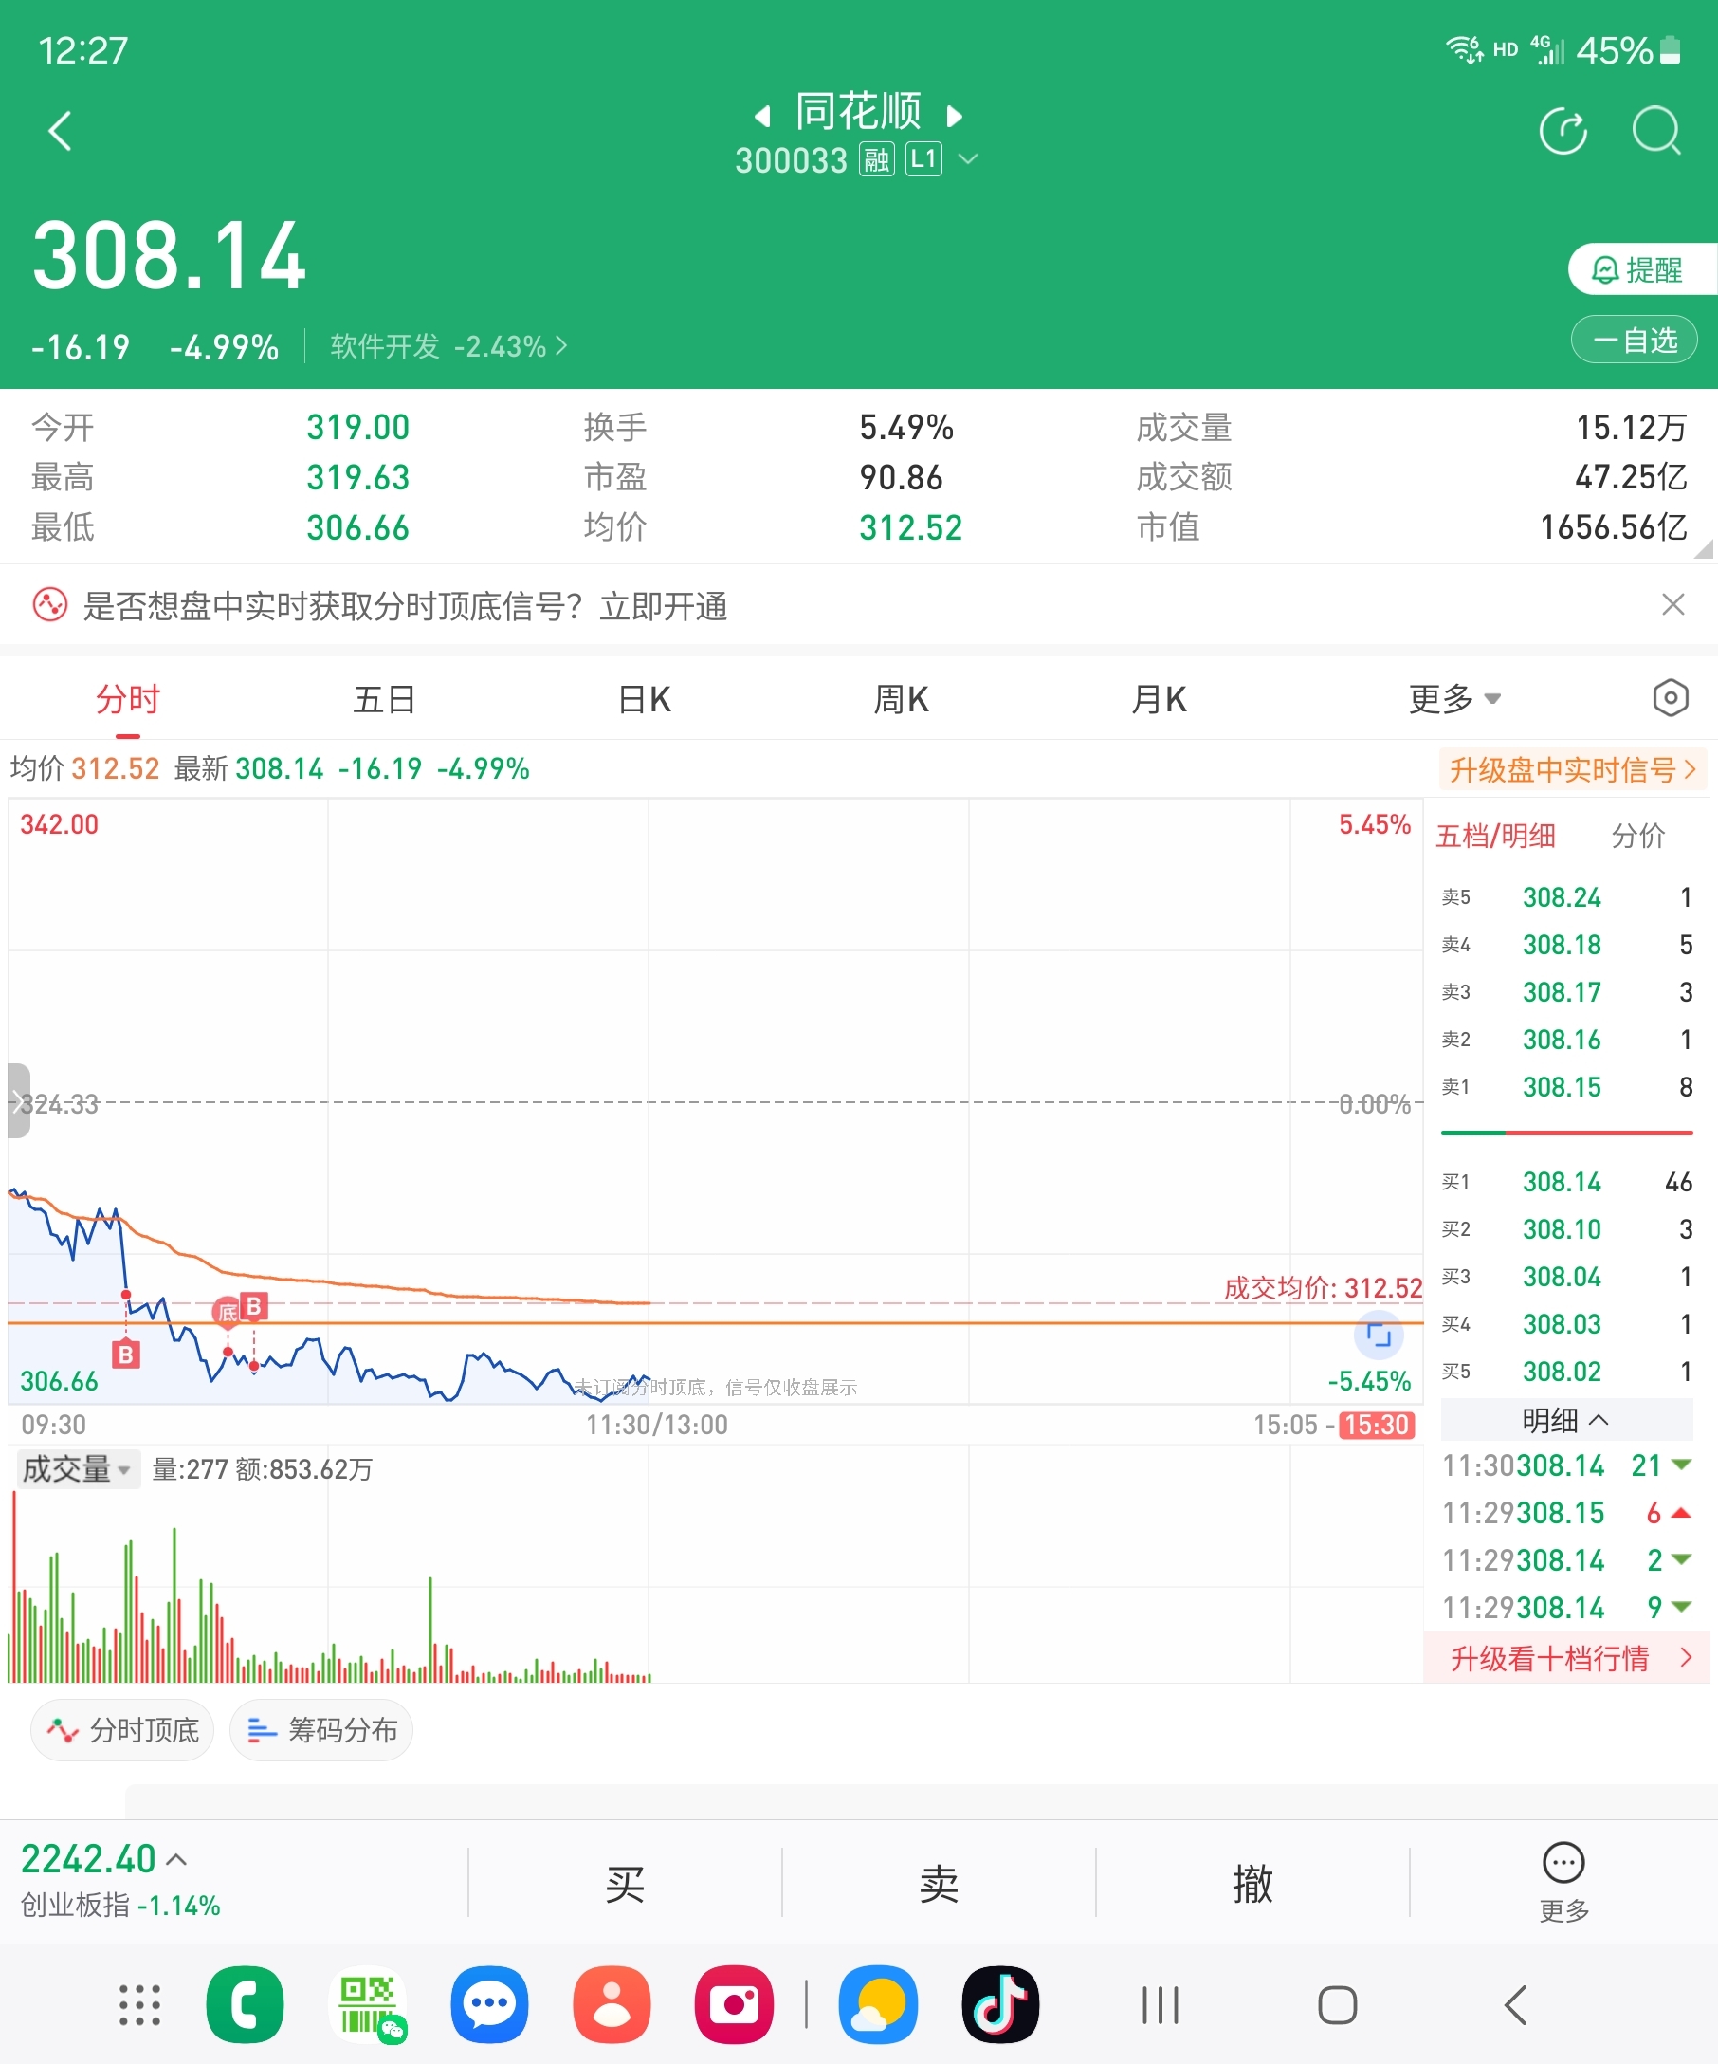Screen dimensions: 1718x2064
Task: Open the 更多 chat bubble icon
Action: 1563,1881
